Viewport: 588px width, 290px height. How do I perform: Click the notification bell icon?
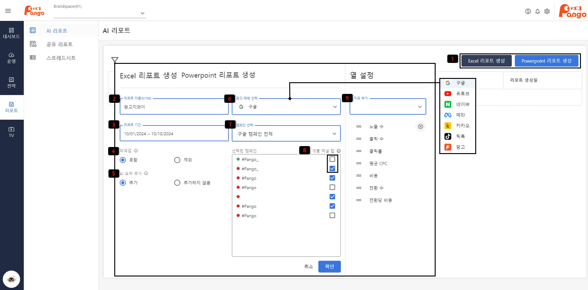tap(537, 11)
